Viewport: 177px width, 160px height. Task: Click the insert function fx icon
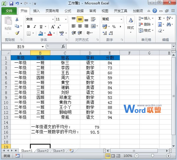coord(63,47)
